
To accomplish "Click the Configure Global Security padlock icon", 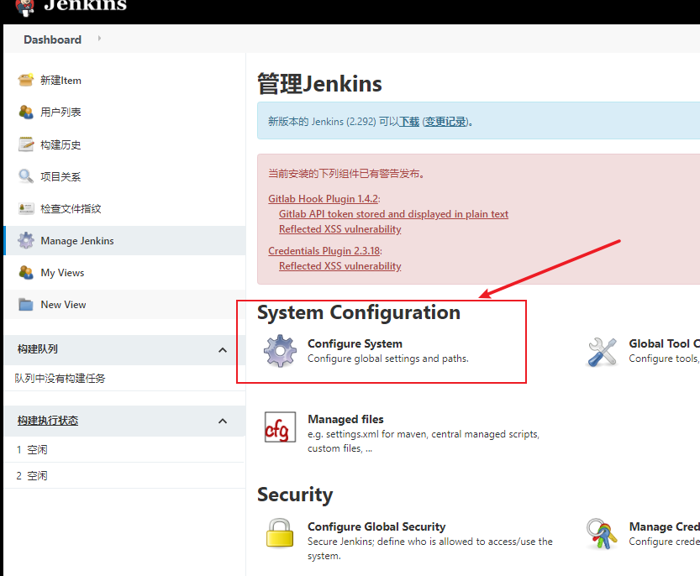I will click(x=280, y=532).
